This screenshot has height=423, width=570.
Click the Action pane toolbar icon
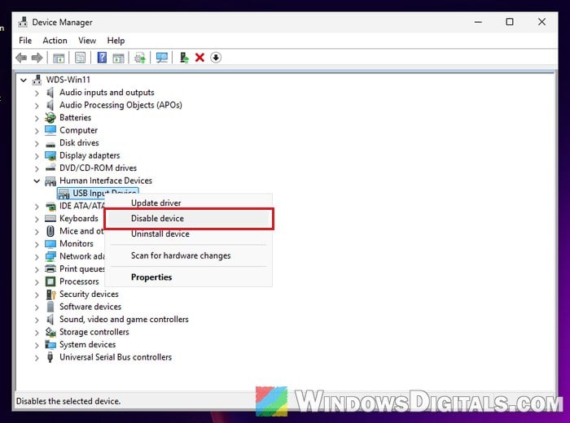[118, 58]
